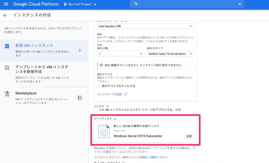Open the My First Project selector
This screenshot has height=163, width=269.
click(80, 4)
